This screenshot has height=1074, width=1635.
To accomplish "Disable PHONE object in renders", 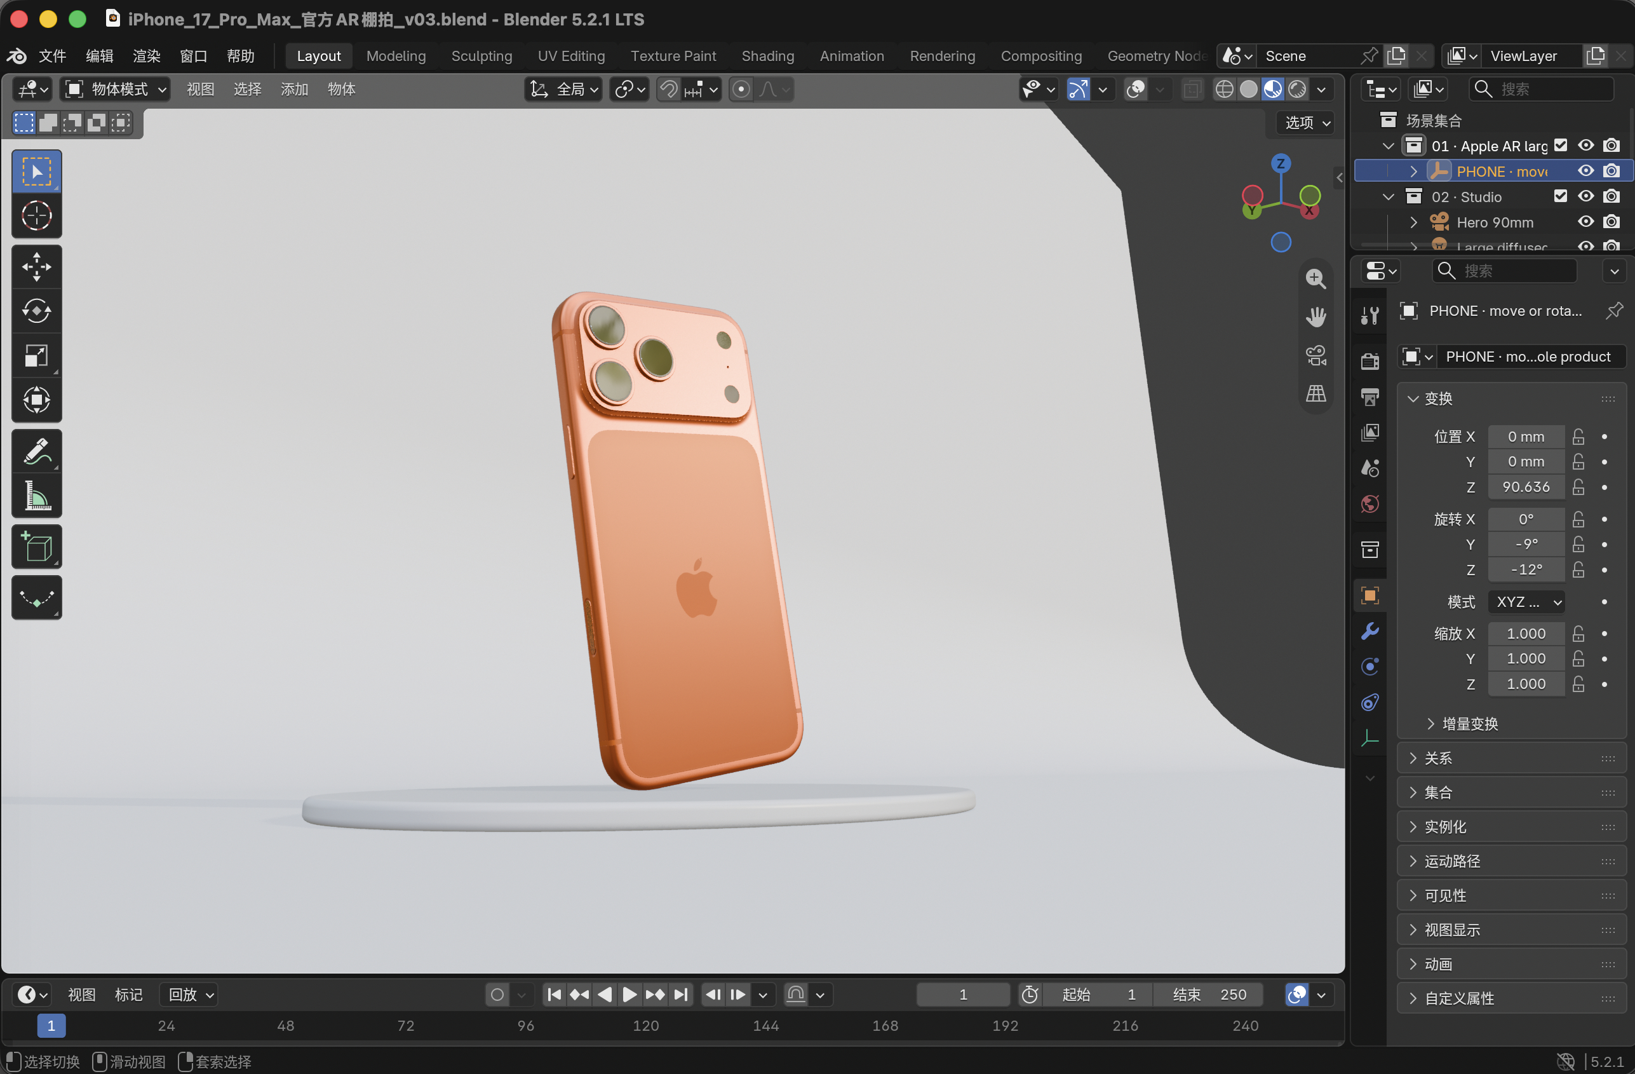I will [1611, 171].
